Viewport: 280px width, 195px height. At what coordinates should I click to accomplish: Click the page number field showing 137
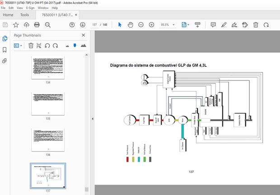coord(94,25)
